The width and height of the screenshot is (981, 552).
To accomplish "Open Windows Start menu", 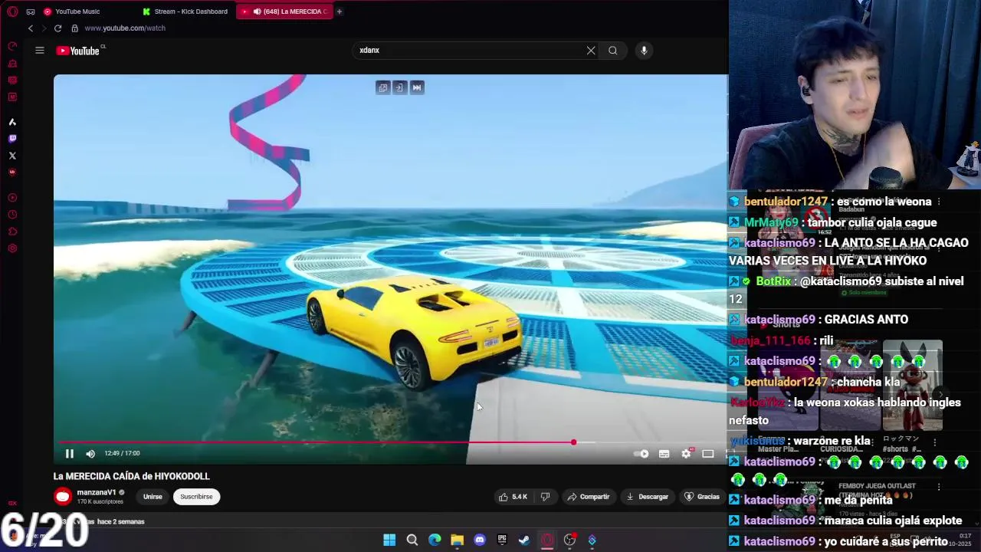I will (x=389, y=540).
